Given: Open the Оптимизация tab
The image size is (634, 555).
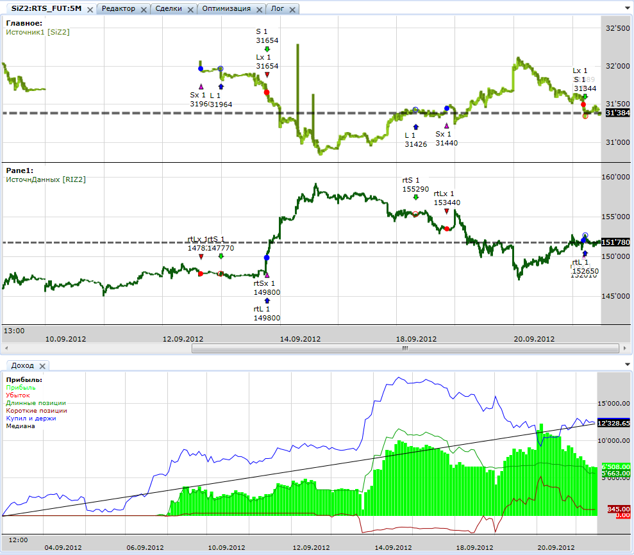Looking at the screenshot, I should point(226,8).
